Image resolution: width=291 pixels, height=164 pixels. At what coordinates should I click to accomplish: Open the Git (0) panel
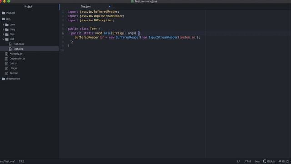point(284,161)
